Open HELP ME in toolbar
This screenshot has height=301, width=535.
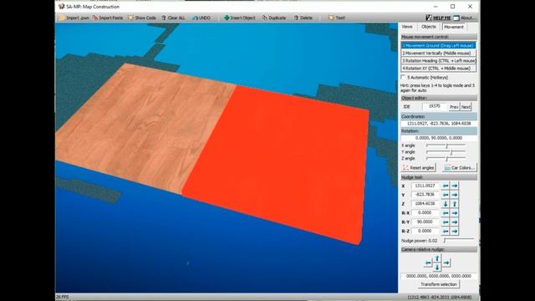[x=438, y=18]
